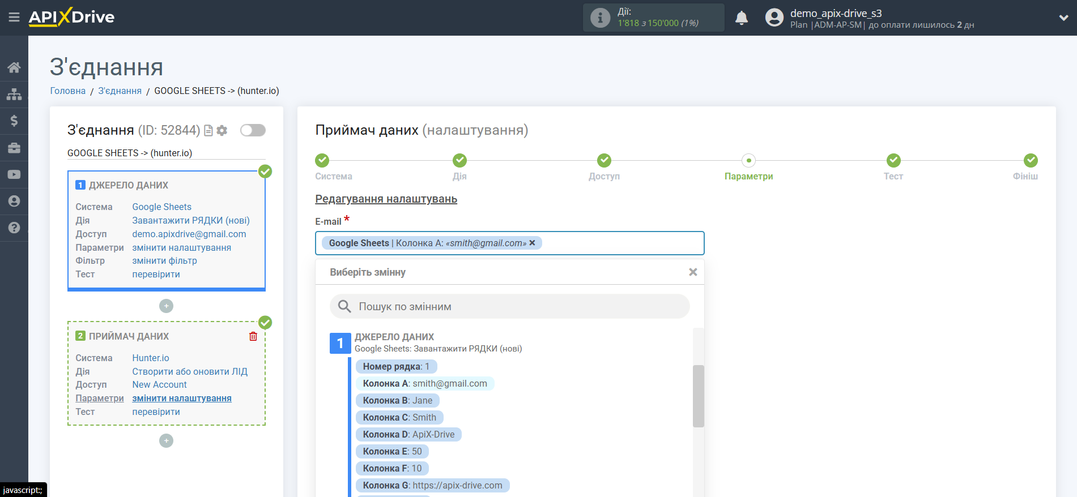Click the actions info icon
Viewport: 1077px width, 497px height.
(x=600, y=18)
